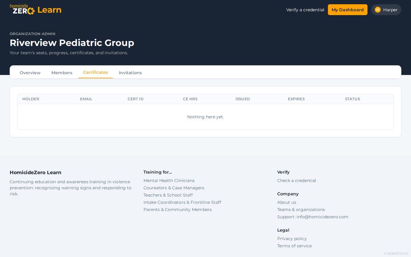Select the Certificates tab
The height and width of the screenshot is (257, 411).
96,72
